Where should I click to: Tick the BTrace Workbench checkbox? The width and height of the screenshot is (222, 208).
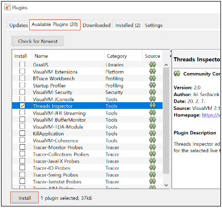(22, 78)
